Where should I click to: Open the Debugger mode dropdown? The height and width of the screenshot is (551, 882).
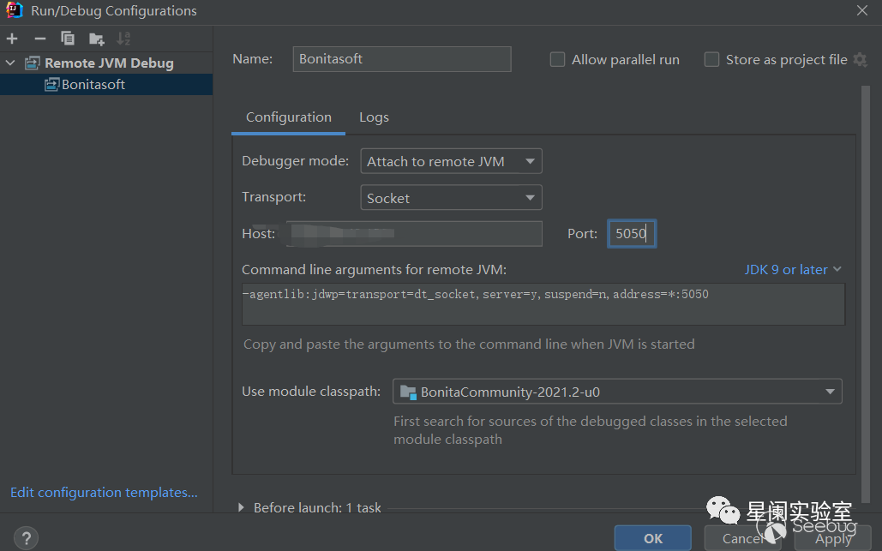tap(451, 161)
